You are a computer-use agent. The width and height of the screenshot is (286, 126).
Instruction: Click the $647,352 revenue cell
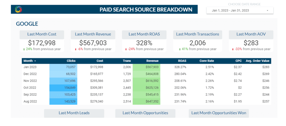pyautogui.click(x=146, y=102)
